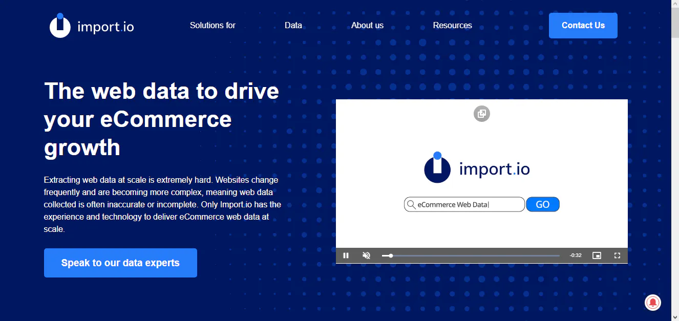This screenshot has height=321, width=679.
Task: Click the Contact Us button
Action: click(583, 25)
